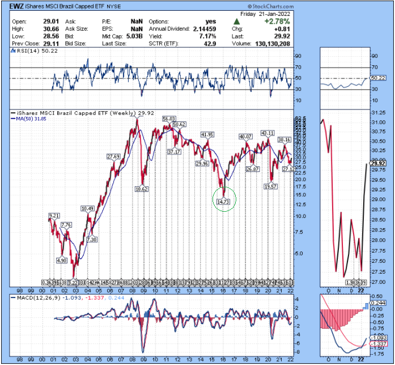395x365 pixels.
Task: Click the Yield value 7.17%
Action: 207,36
